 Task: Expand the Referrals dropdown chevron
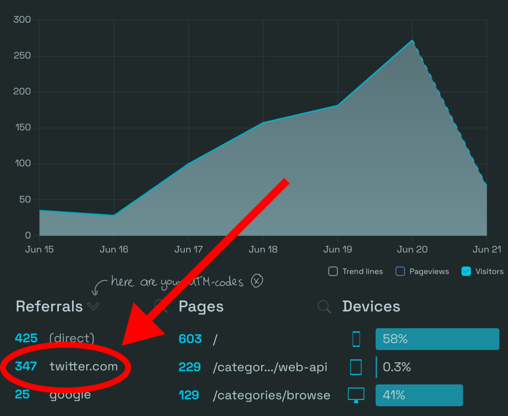[x=93, y=306]
